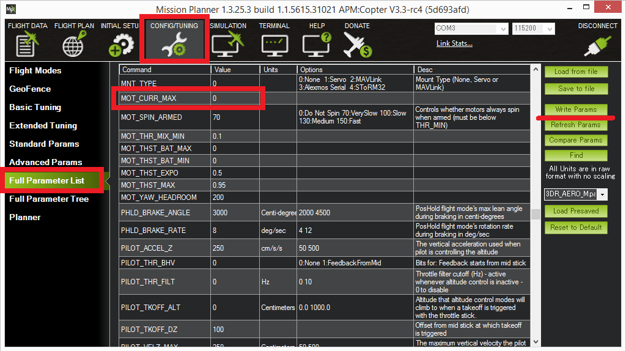Screen dimensions: 626x351
Task: Click the Disconnect plug icon
Action: click(597, 45)
